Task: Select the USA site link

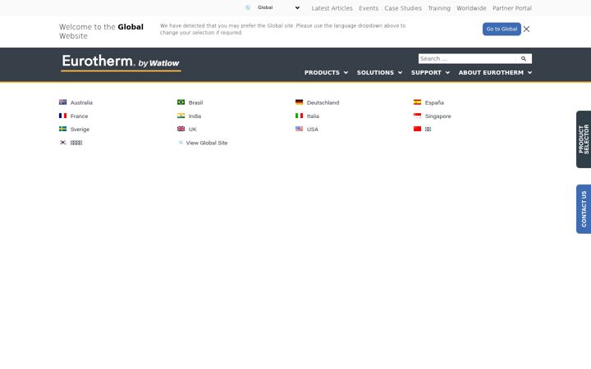Action: click(313, 130)
